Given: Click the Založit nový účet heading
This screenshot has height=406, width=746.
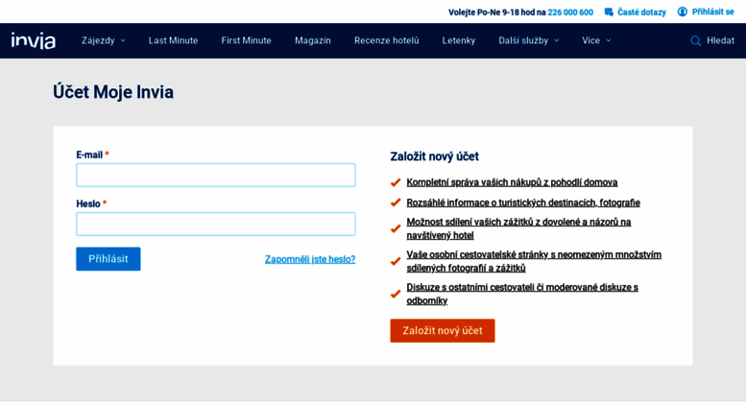Looking at the screenshot, I should [x=434, y=156].
